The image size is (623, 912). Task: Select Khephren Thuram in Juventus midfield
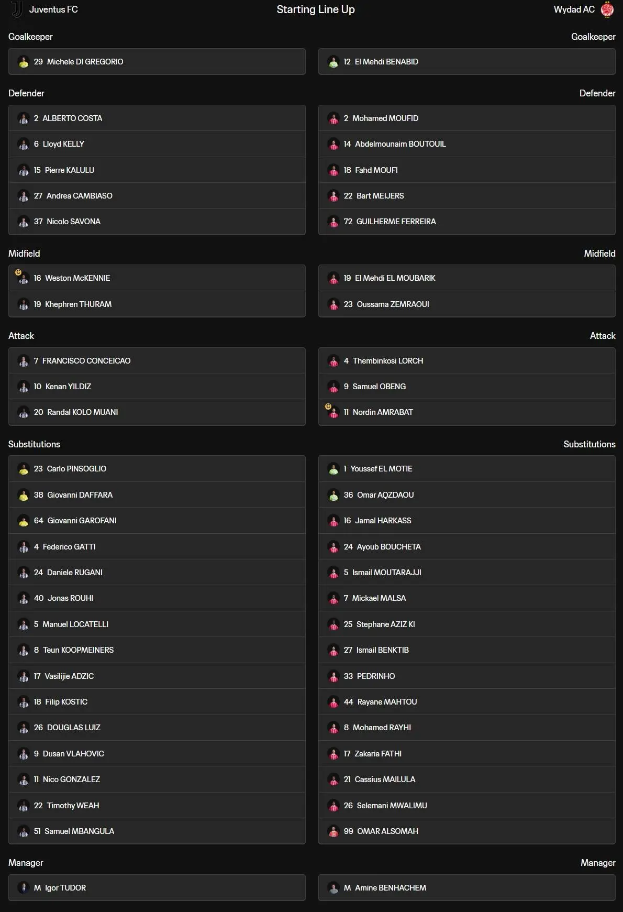pos(157,304)
